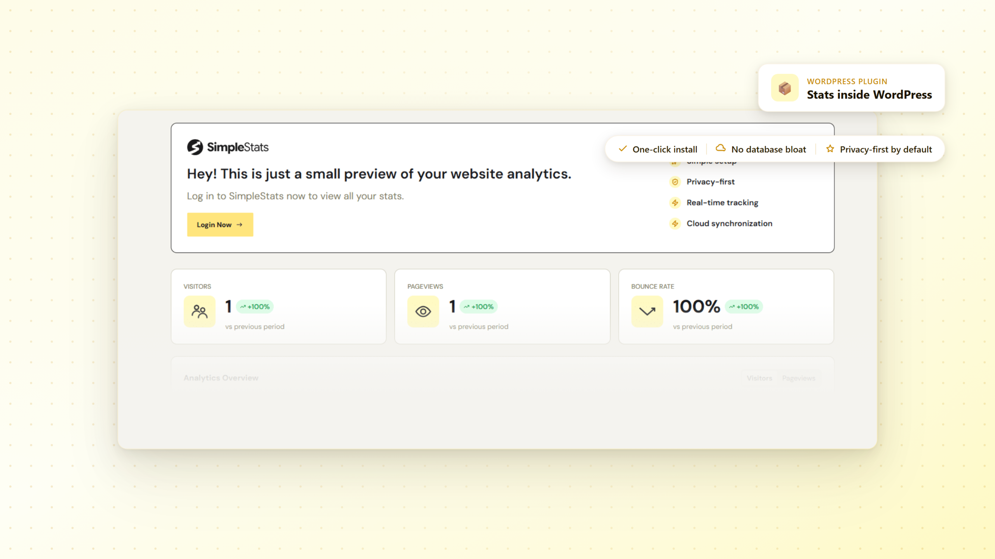This screenshot has height=559, width=995.
Task: Click the 'Real-time tracking' feature label
Action: pos(722,203)
